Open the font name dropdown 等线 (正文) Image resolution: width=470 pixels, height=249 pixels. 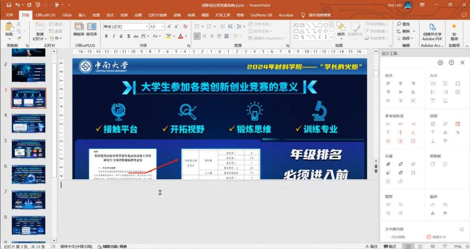(x=146, y=27)
